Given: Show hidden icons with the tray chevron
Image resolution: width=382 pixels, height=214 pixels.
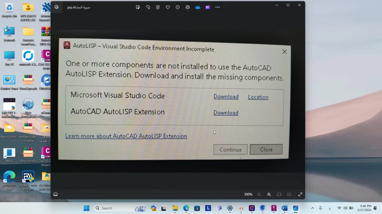Looking at the screenshot, I should pos(312,208).
